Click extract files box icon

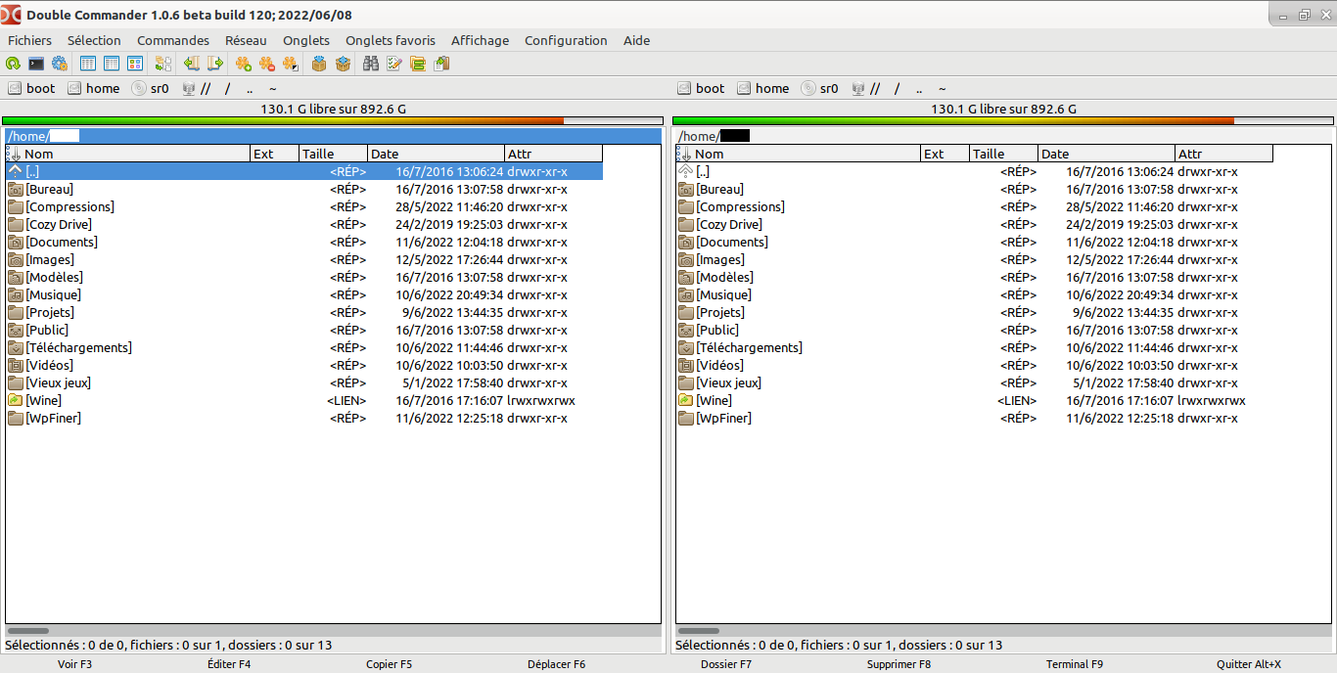343,64
